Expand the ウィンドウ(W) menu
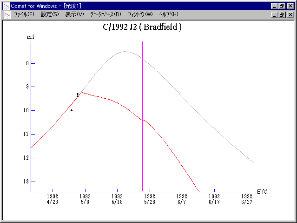This screenshot has height=223, width=297. (x=139, y=14)
